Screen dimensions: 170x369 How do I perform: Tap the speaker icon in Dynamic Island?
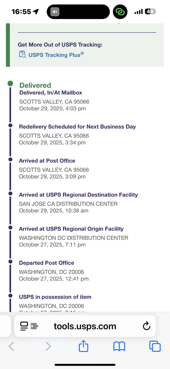tap(55, 12)
